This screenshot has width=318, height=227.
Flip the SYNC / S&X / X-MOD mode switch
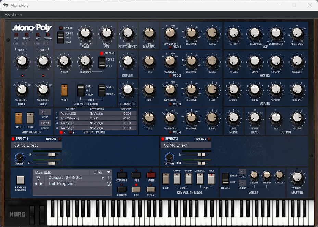[81, 90]
